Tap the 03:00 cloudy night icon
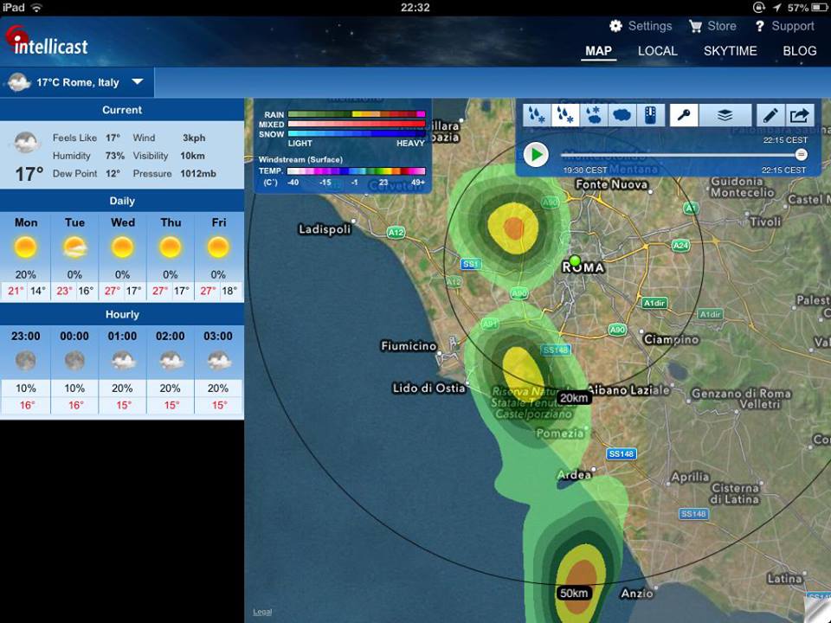This screenshot has height=623, width=831. click(219, 361)
